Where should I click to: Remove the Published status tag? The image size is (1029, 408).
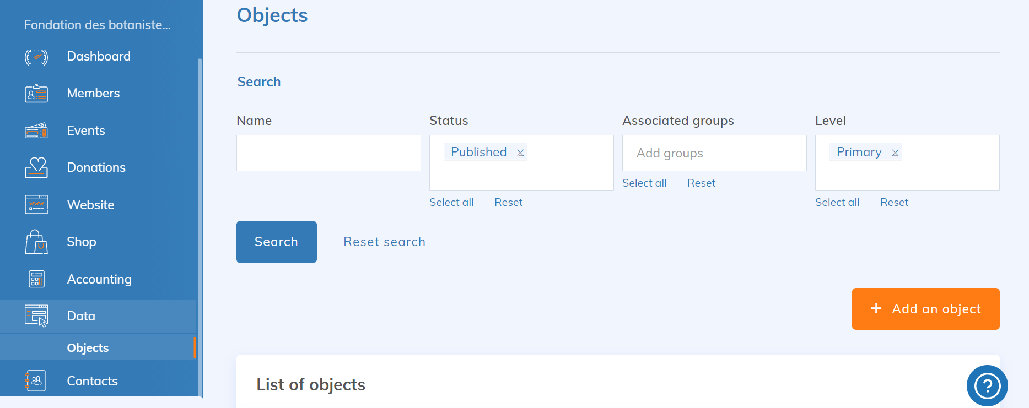[520, 153]
